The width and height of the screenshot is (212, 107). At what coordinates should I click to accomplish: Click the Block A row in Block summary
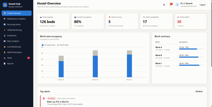click(x=179, y=48)
